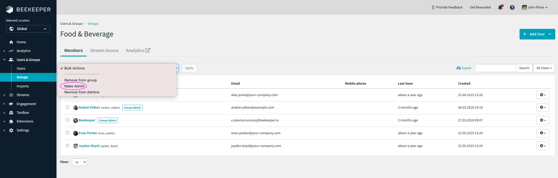Click the Analytics line chart icon
This screenshot has width=558, height=178.
11,51
